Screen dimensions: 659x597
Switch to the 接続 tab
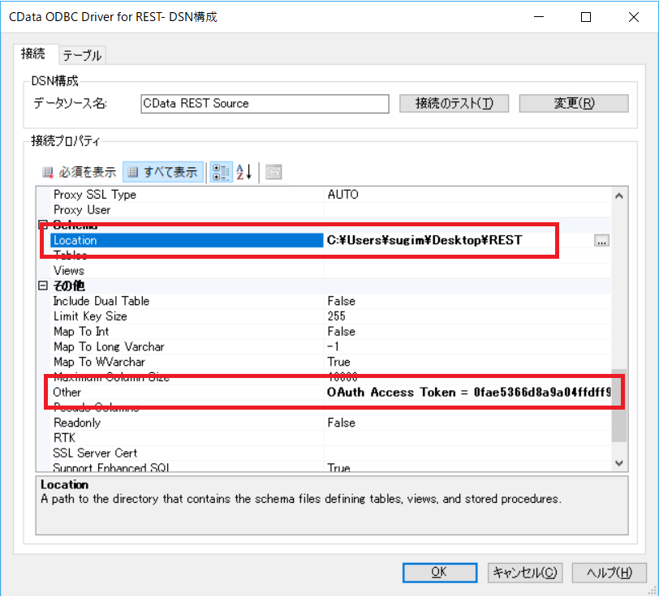point(32,54)
